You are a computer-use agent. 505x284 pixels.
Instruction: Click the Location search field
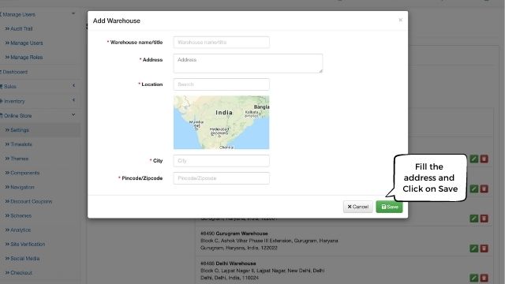pyautogui.click(x=221, y=84)
